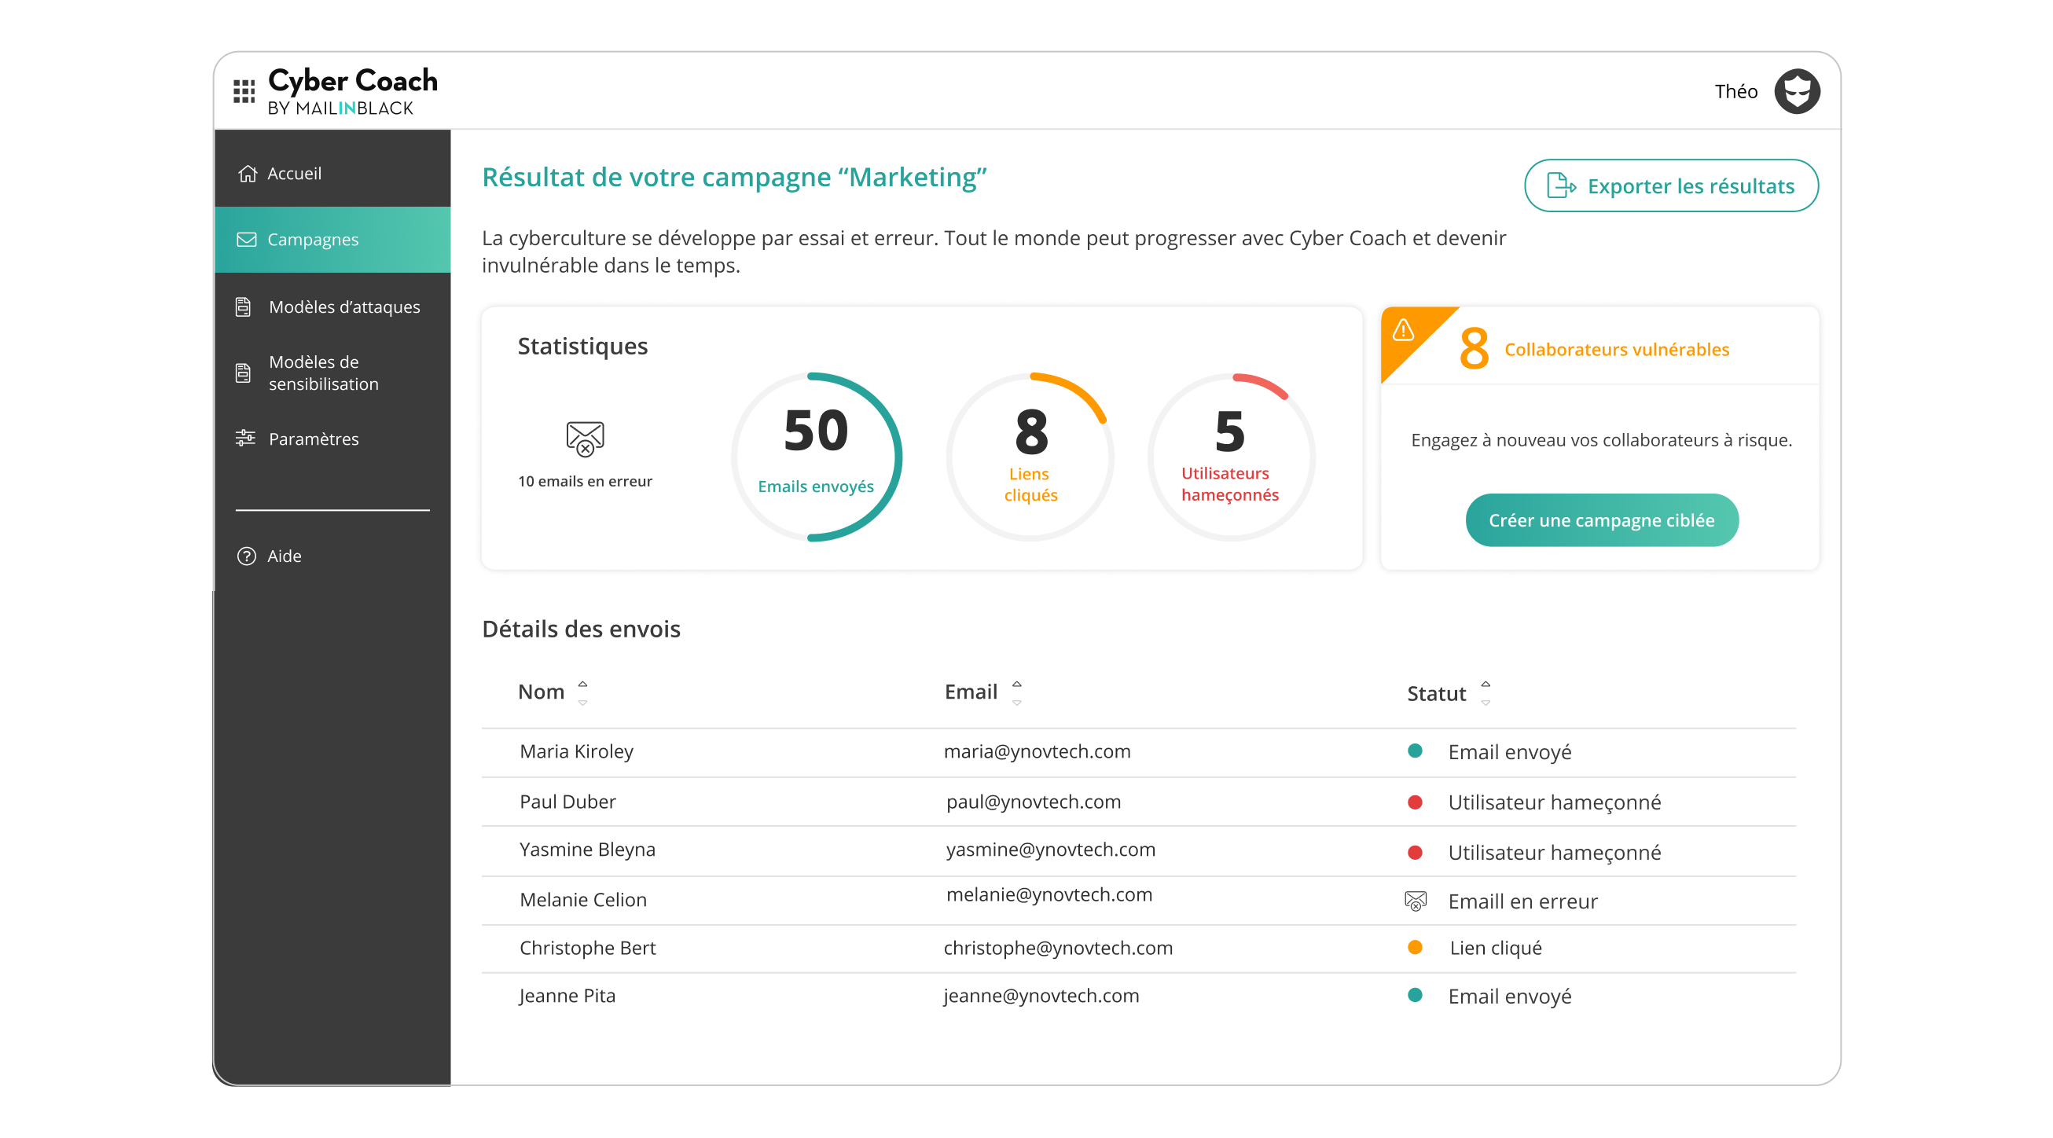Click the 5 Utilisateurs hameçonnés progress ring
The height and width of the screenshot is (1138, 2053).
(1231, 457)
